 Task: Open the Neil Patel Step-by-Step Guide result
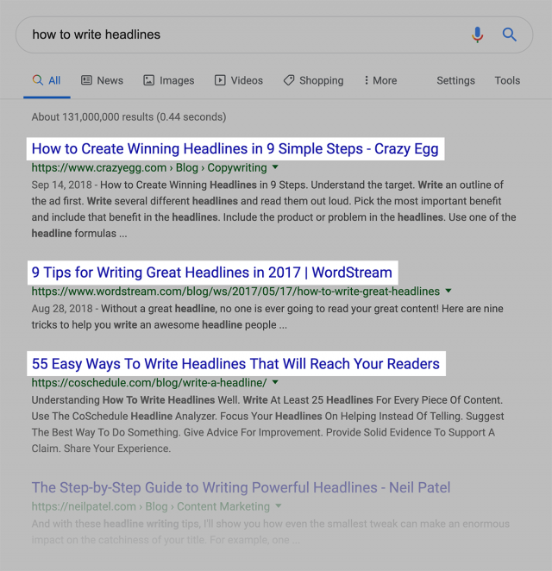(241, 487)
